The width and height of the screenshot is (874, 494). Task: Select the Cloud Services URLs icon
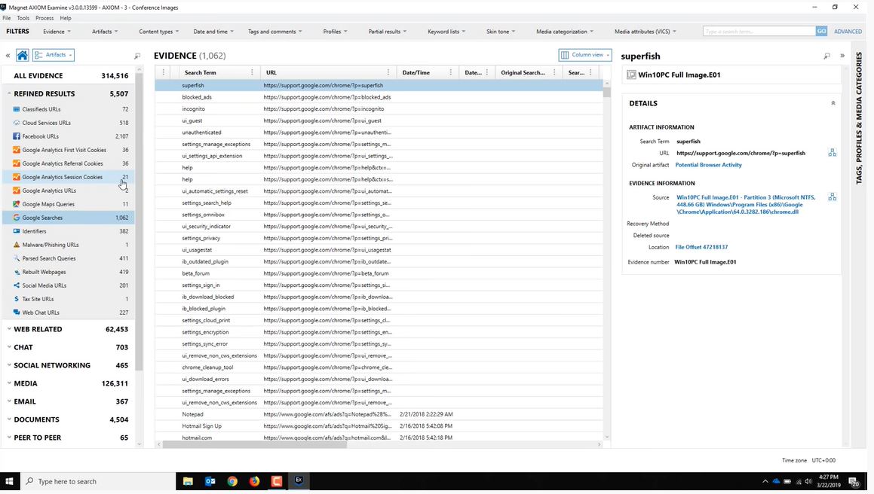(x=17, y=123)
